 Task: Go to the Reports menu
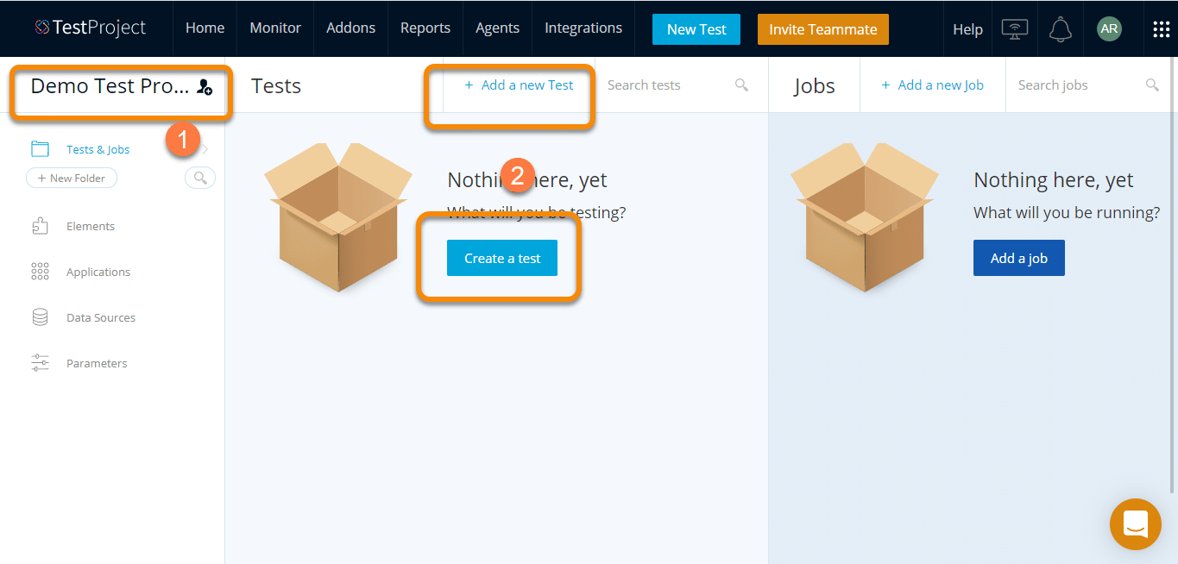click(x=425, y=28)
